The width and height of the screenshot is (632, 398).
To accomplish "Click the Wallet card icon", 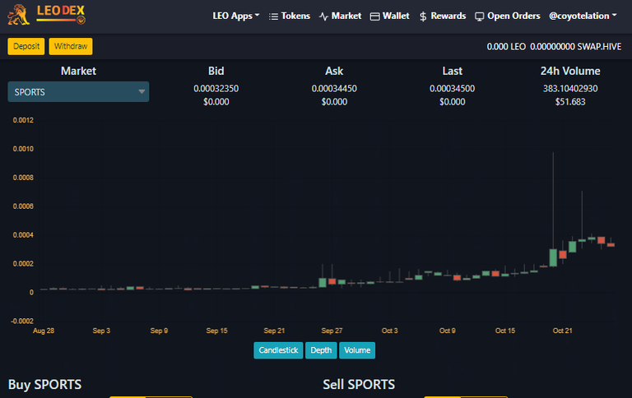I will [375, 16].
